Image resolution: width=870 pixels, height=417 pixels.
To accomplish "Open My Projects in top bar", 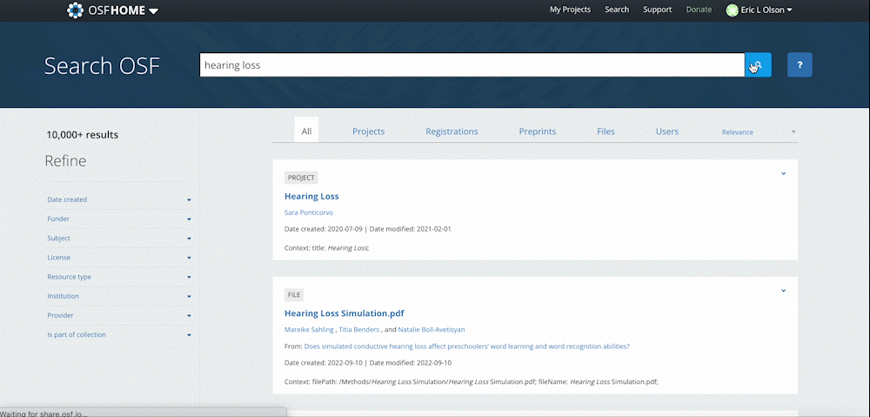I will point(570,10).
